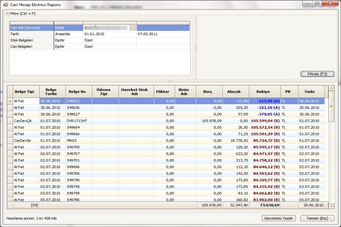Select the Cari Adı (Zorunlu) filter row
Image resolution: width=341 pixels, height=227 pixels.
100,28
